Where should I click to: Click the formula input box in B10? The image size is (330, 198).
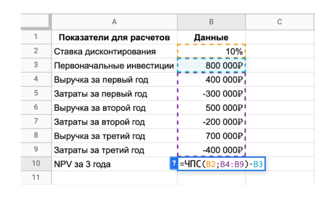pos(221,164)
